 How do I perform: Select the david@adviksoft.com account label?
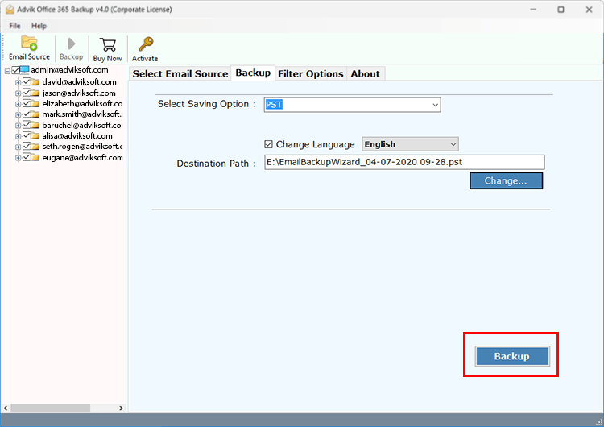tap(80, 81)
